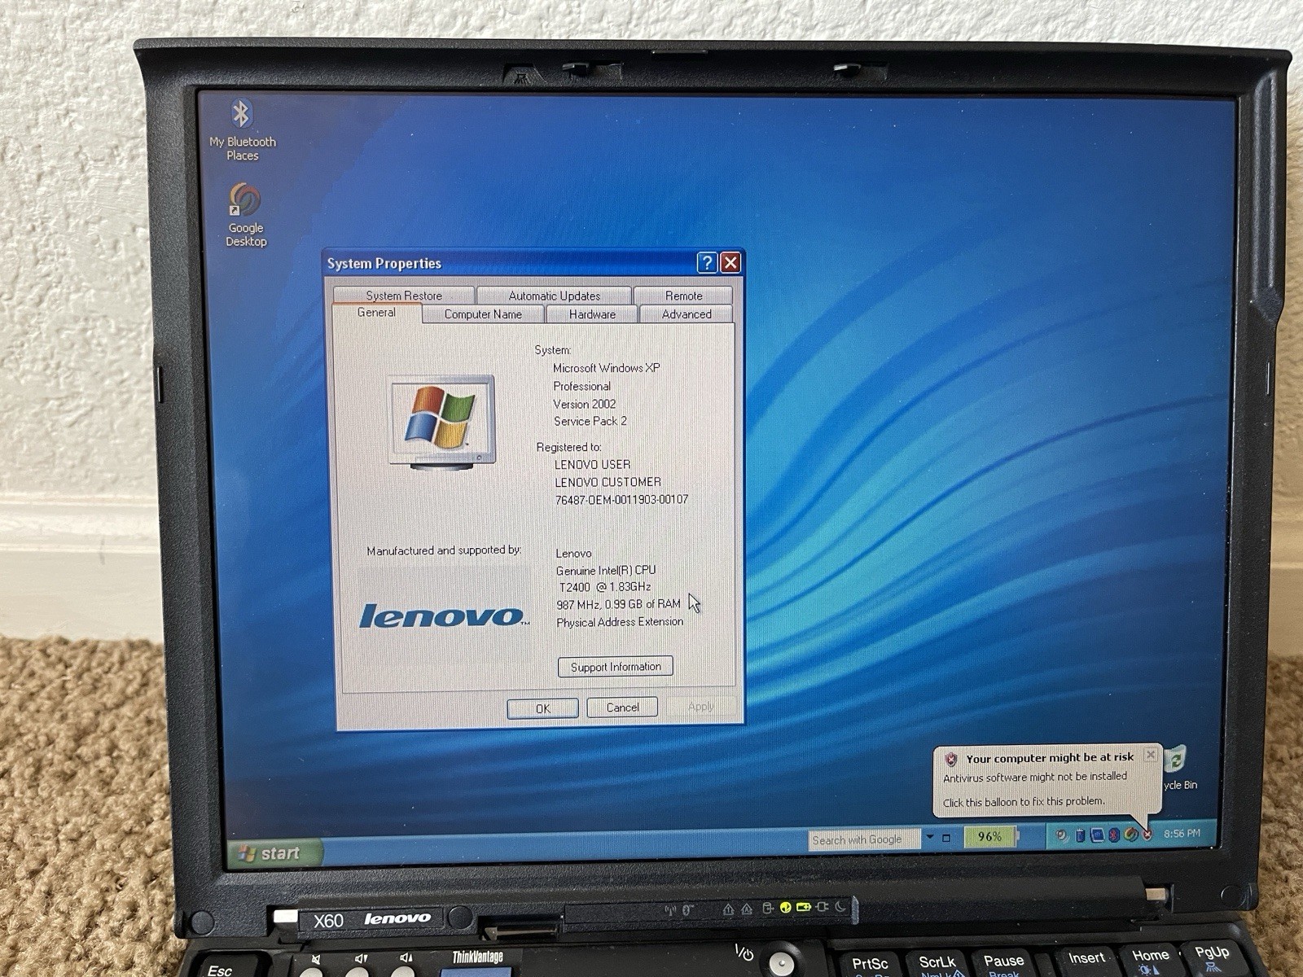
Task: Click the first (audio) icon in the system tray
Action: [x=1062, y=835]
